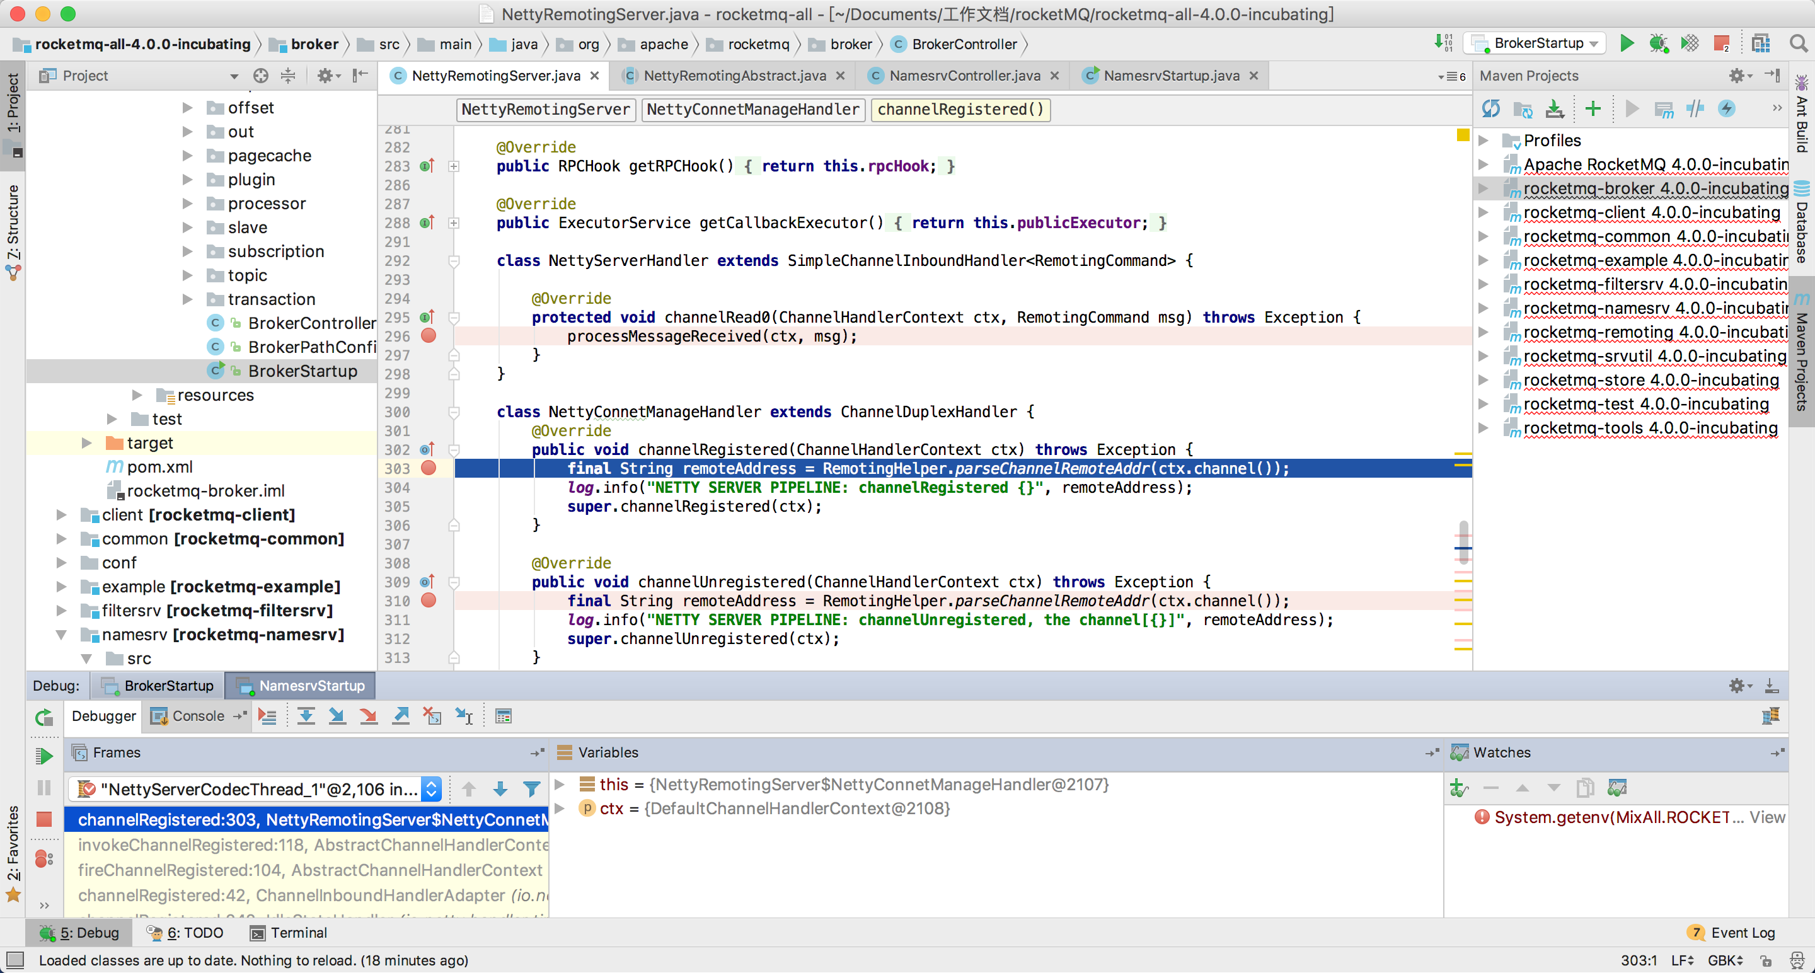This screenshot has height=973, width=1815.
Task: Expand the target folder in the project tree
Action: pos(87,443)
